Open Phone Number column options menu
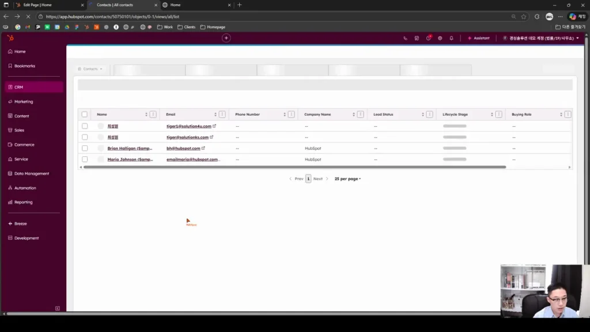Screen dimensions: 590x332 point(291,115)
